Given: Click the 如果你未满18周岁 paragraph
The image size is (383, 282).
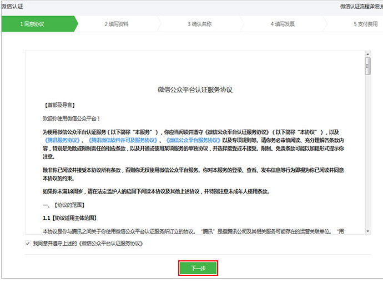Looking at the screenshot, I should (x=156, y=191).
